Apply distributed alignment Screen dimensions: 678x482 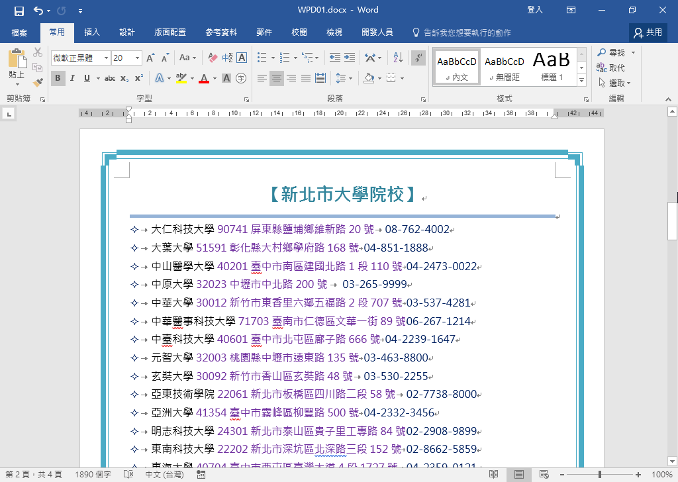click(320, 78)
